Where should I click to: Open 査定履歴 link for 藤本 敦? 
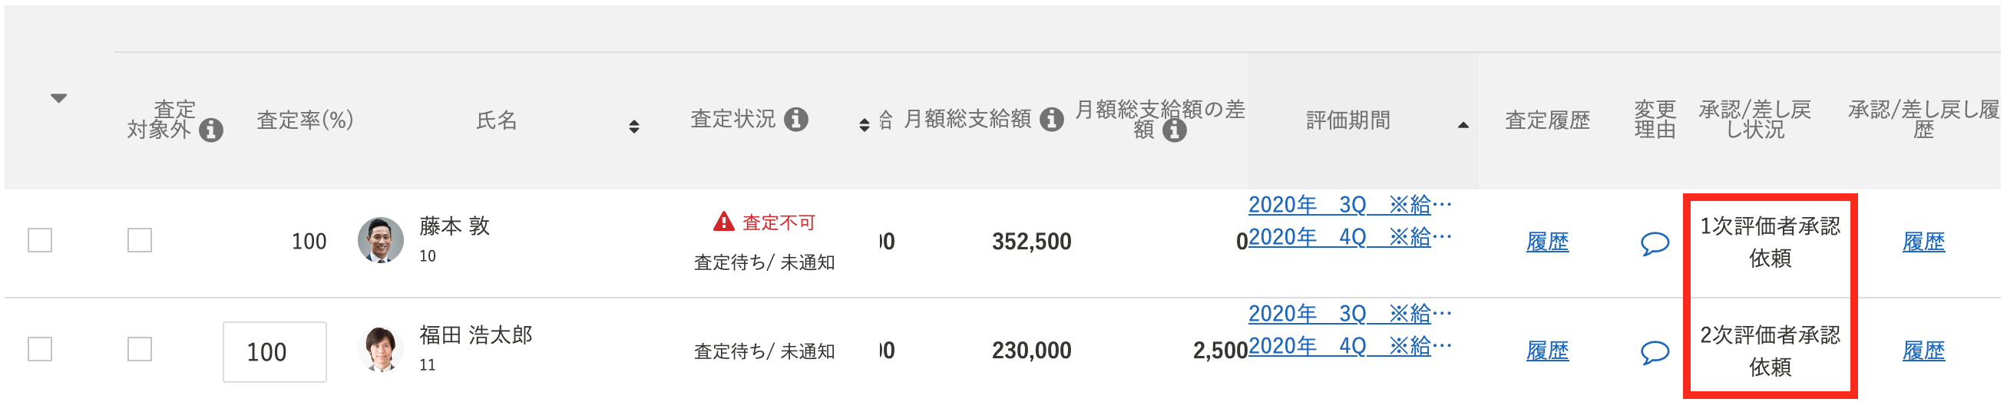point(1546,242)
